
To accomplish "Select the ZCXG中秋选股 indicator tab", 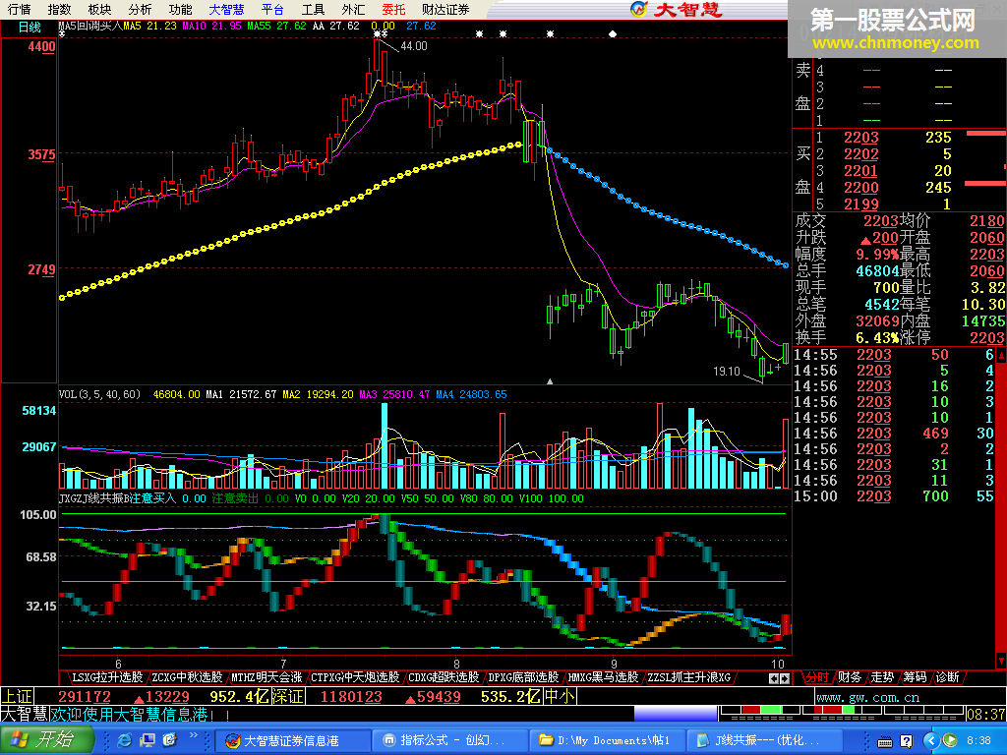I will tap(187, 677).
